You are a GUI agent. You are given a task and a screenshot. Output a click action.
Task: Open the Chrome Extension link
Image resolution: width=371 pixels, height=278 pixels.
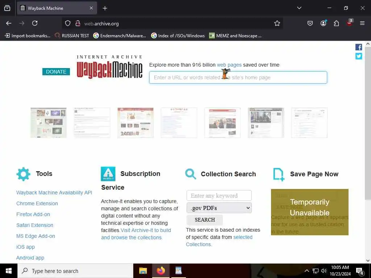point(37,203)
